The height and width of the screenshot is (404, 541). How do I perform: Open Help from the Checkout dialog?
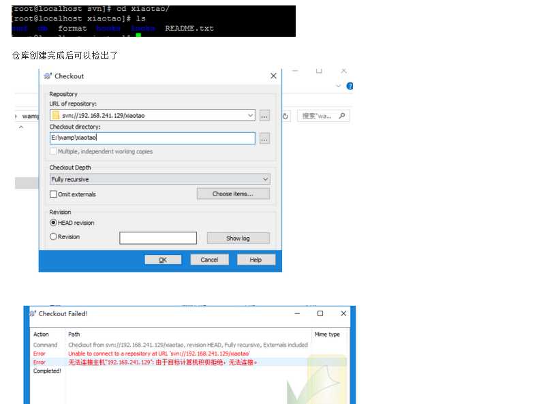256,260
